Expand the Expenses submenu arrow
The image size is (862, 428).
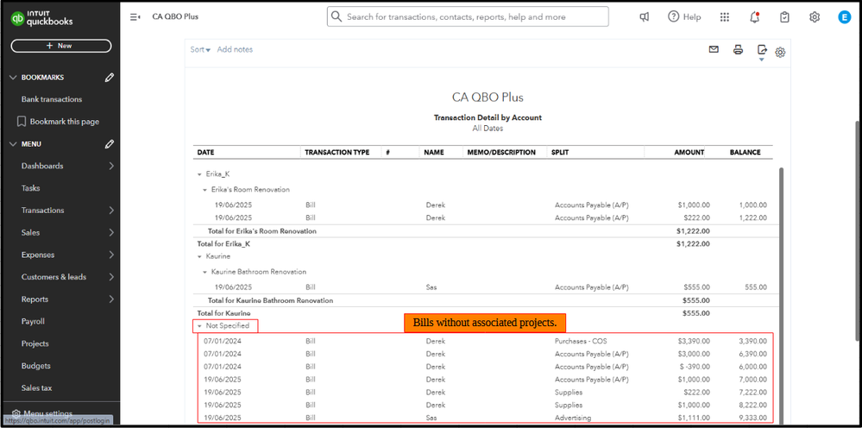(111, 255)
